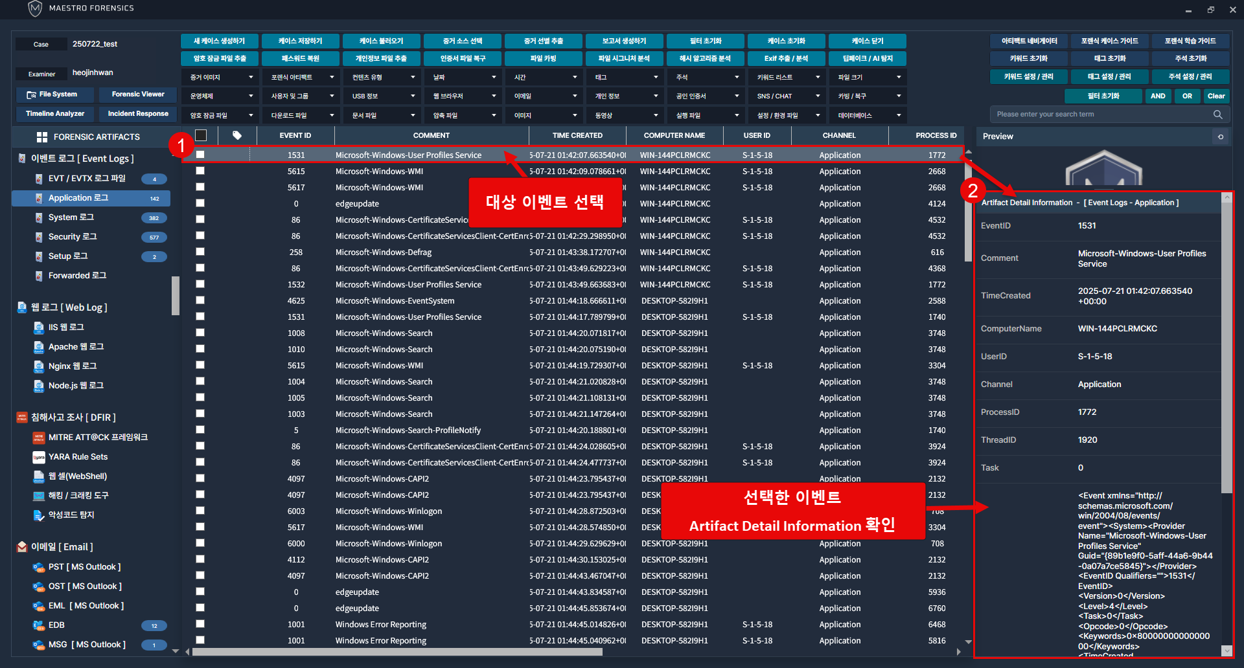Toggle the select-all checkbox in header

coord(201,135)
